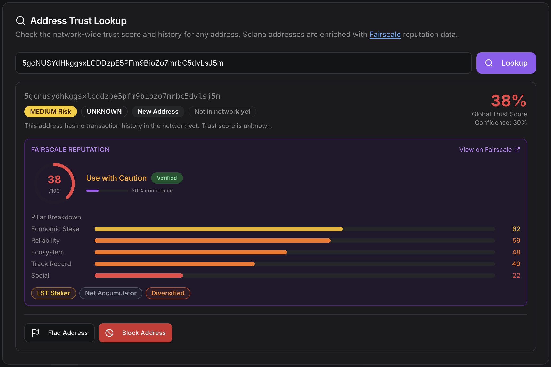Click the search icon inside Lookup button

tap(489, 63)
